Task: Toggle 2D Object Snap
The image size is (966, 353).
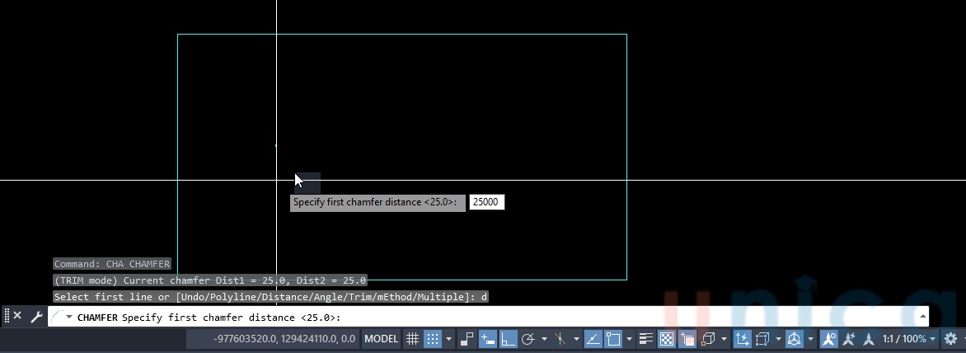Action: [x=613, y=339]
